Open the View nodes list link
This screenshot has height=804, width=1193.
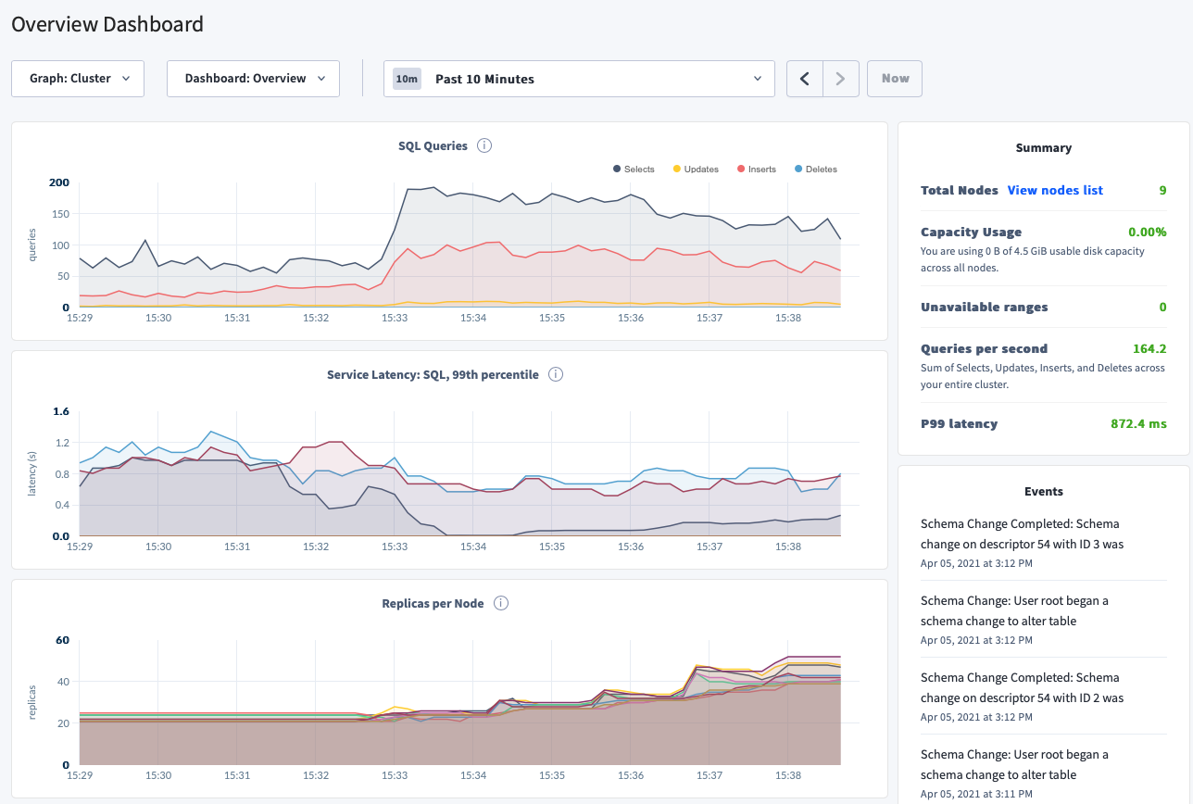click(x=1055, y=190)
